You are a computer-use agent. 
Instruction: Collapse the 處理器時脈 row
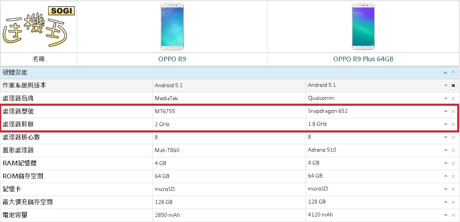point(445,124)
